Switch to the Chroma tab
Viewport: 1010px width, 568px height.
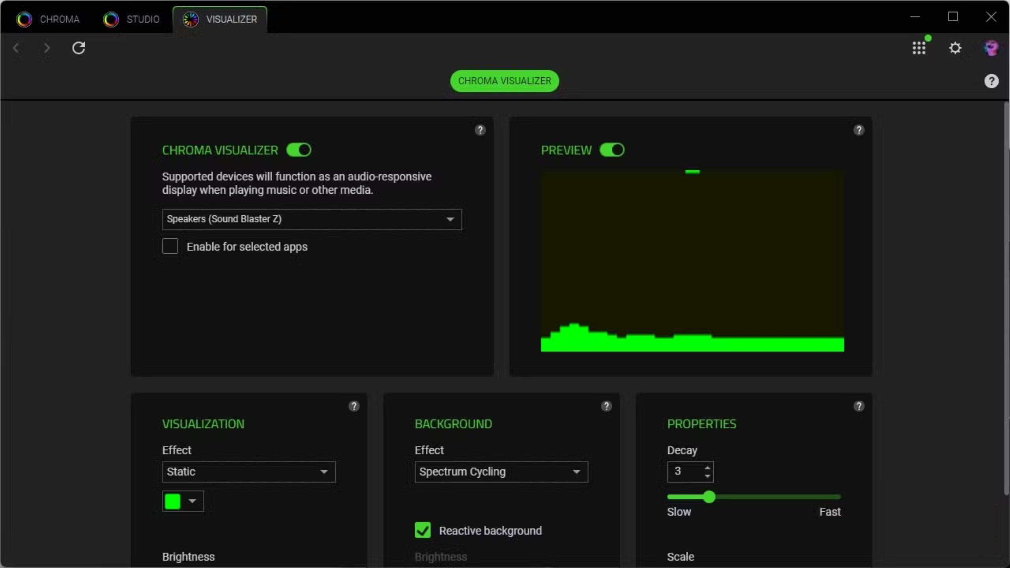click(48, 19)
